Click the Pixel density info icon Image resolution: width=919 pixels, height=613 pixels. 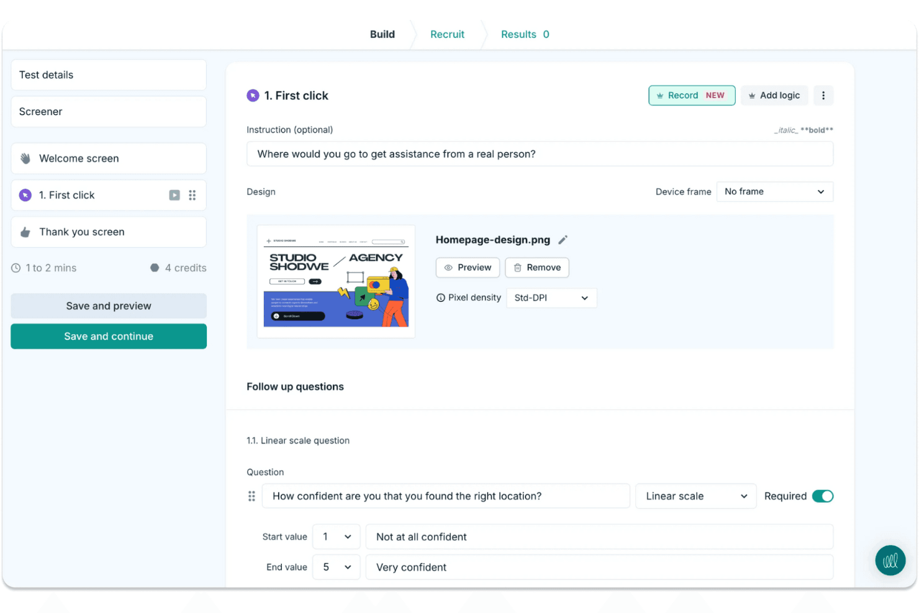(441, 298)
